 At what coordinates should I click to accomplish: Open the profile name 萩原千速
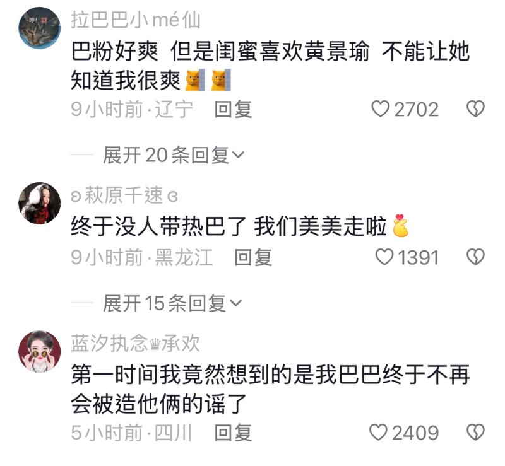[124, 195]
